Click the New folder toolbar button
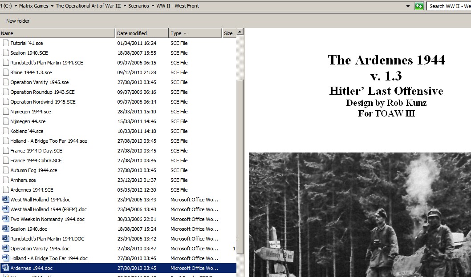The width and height of the screenshot is (471, 277). point(18,21)
